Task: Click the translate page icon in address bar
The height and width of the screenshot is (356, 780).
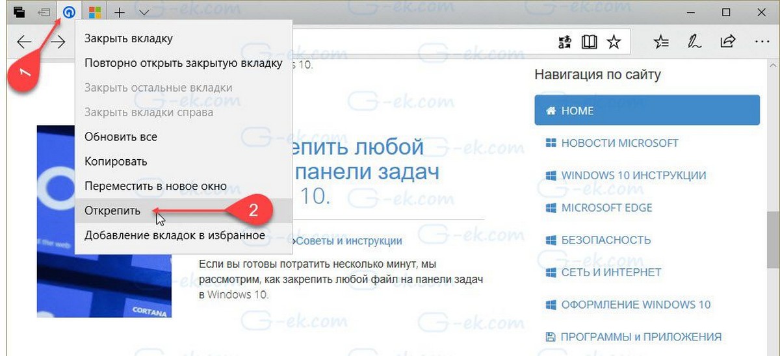Action: [x=565, y=42]
